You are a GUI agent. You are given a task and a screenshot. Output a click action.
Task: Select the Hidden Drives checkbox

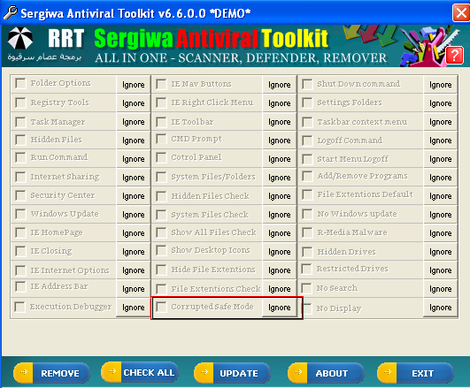[x=307, y=252]
